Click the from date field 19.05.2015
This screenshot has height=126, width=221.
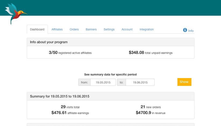103,82
